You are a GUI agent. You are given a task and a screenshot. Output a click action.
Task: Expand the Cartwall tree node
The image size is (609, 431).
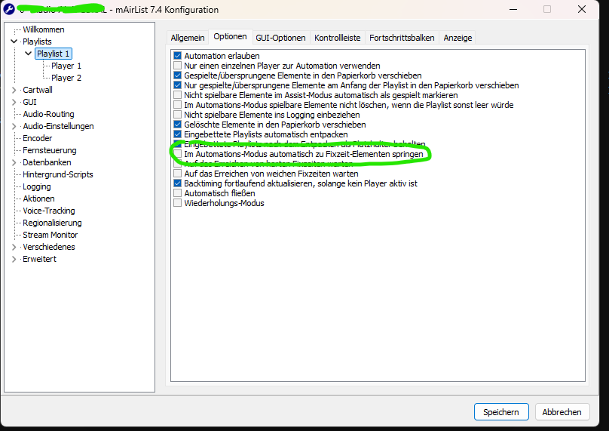[14, 90]
